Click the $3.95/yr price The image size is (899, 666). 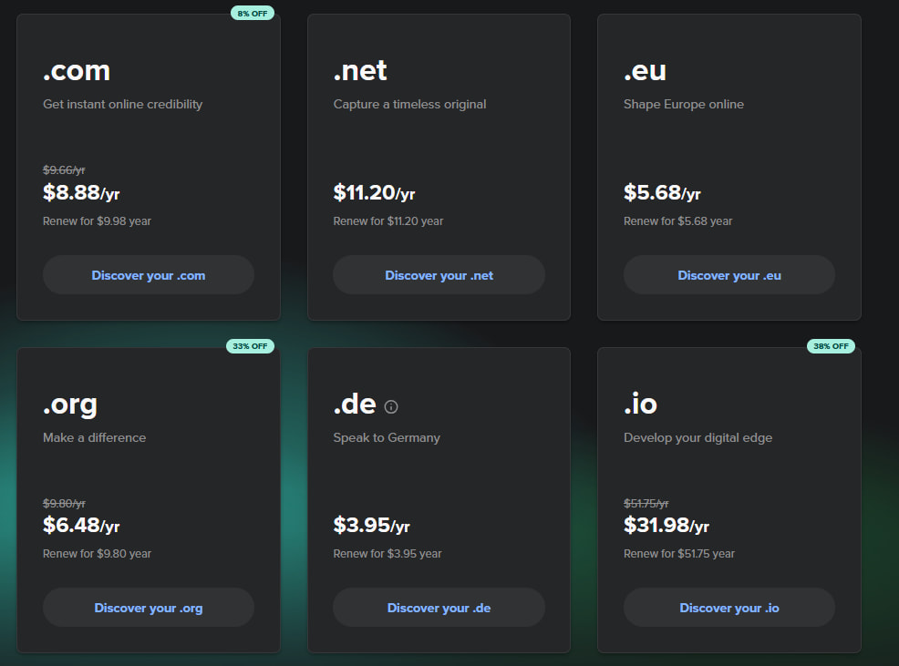[x=372, y=526]
